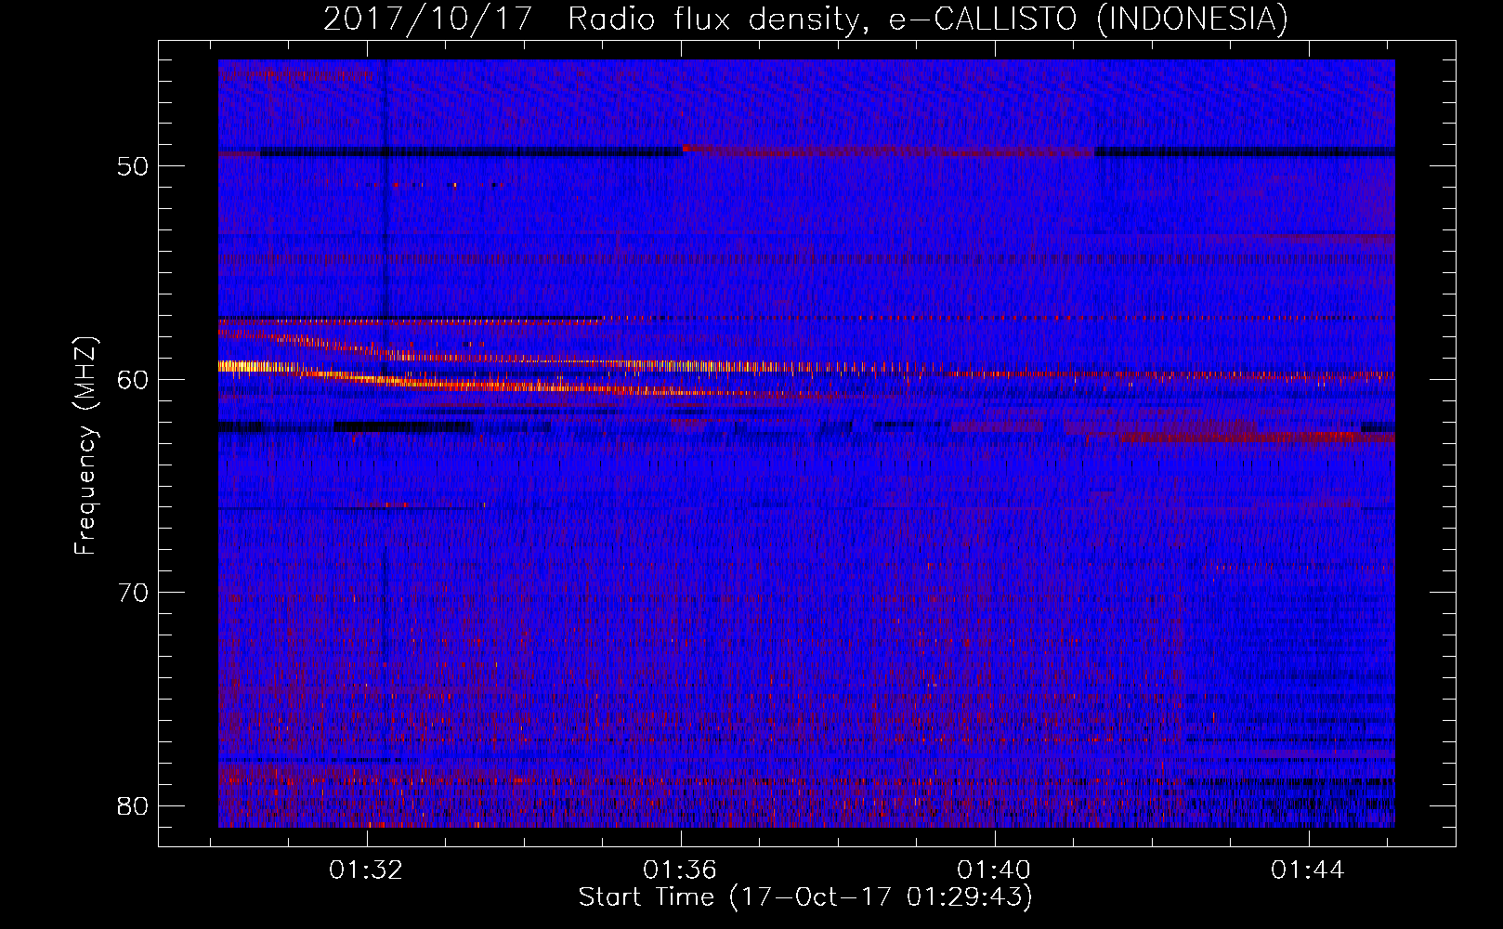Click the 60 MHz frequency tick label

133,379
